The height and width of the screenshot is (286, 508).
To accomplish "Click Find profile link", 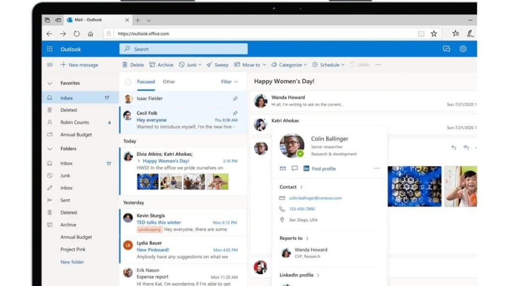I will pos(323,169).
